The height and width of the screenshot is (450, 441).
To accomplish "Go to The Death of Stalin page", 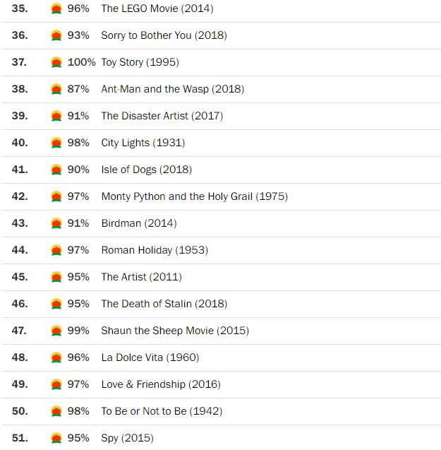I will pos(164,304).
